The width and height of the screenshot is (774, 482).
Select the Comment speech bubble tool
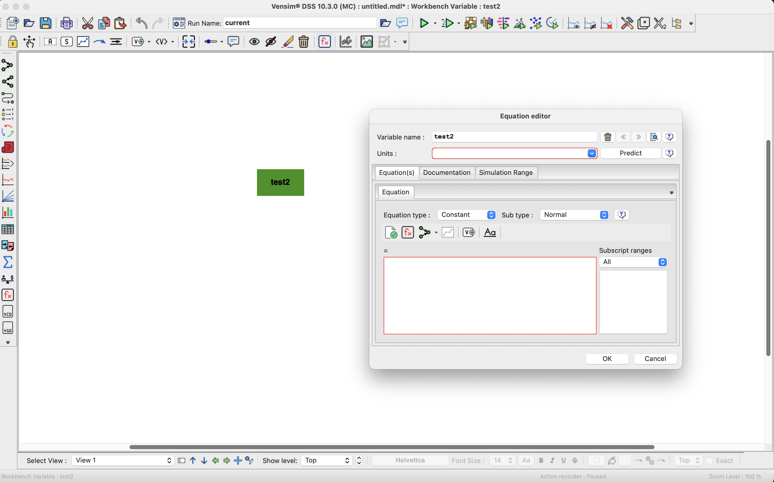click(233, 42)
